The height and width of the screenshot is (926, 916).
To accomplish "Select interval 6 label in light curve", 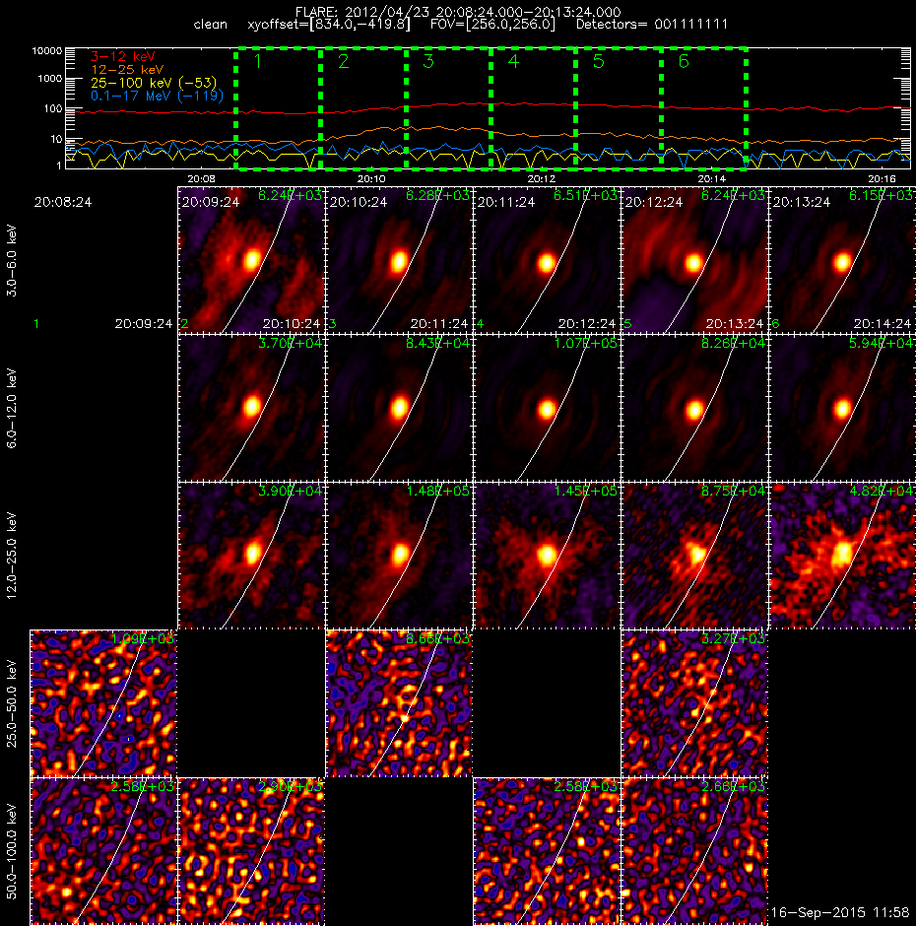I will click(x=684, y=61).
